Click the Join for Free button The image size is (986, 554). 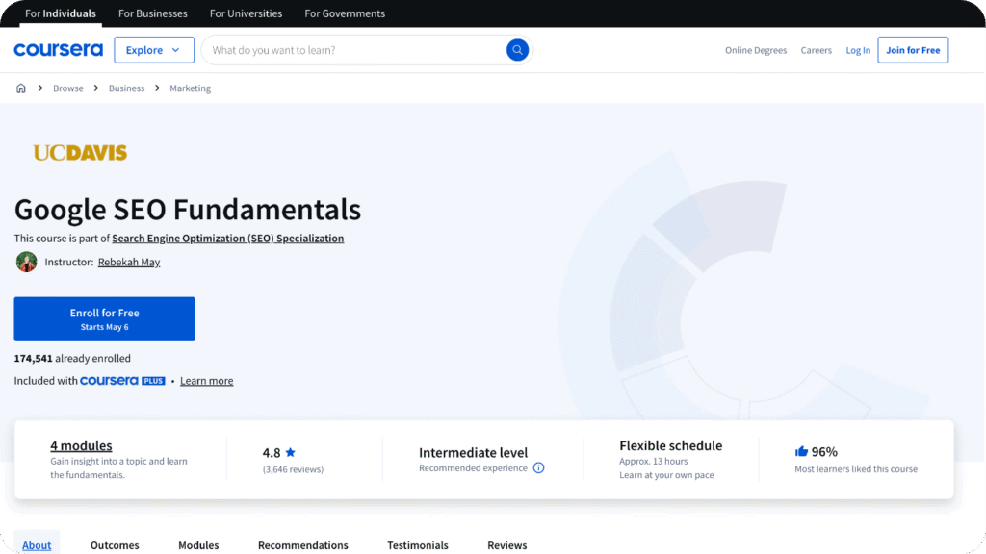pyautogui.click(x=913, y=50)
